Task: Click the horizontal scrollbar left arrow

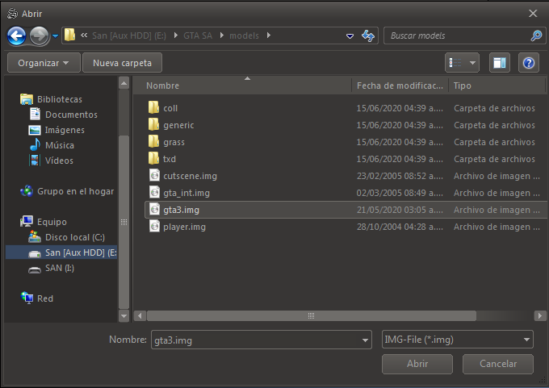Action: pyautogui.click(x=140, y=316)
